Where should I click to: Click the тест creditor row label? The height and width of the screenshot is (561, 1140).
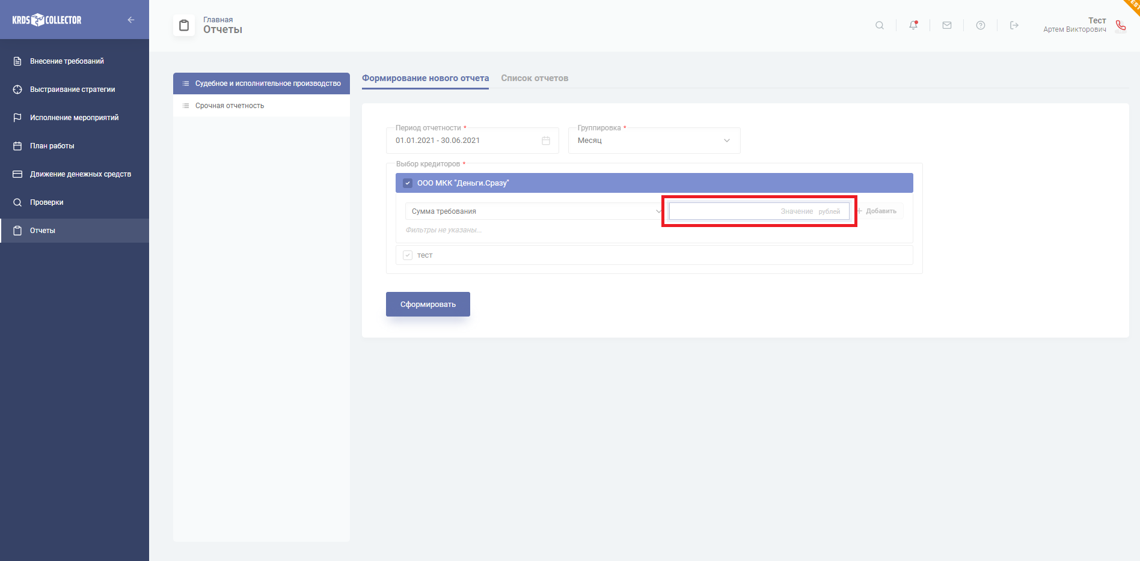coord(424,255)
